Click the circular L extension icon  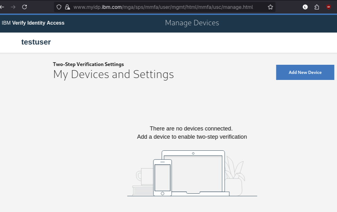305,7
